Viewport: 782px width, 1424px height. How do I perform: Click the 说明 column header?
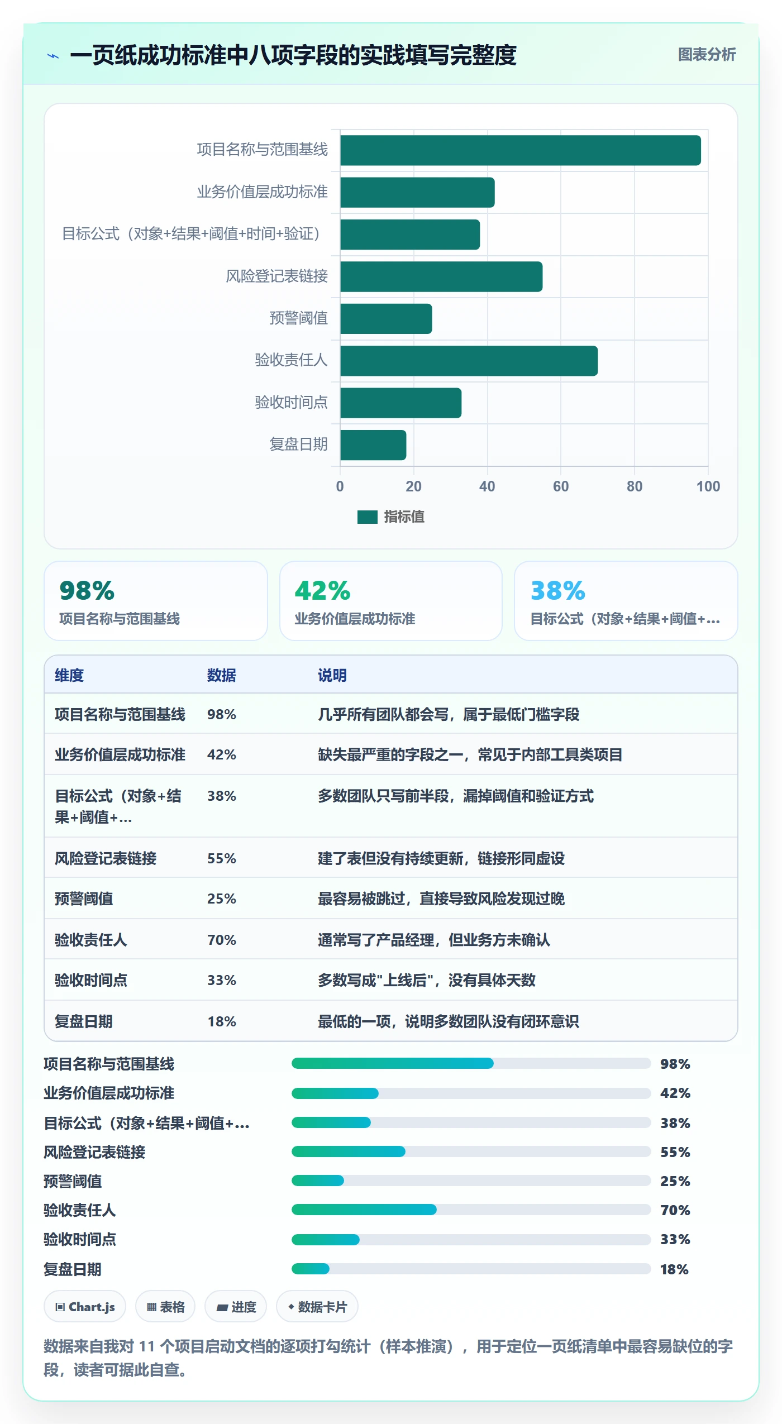pos(332,675)
